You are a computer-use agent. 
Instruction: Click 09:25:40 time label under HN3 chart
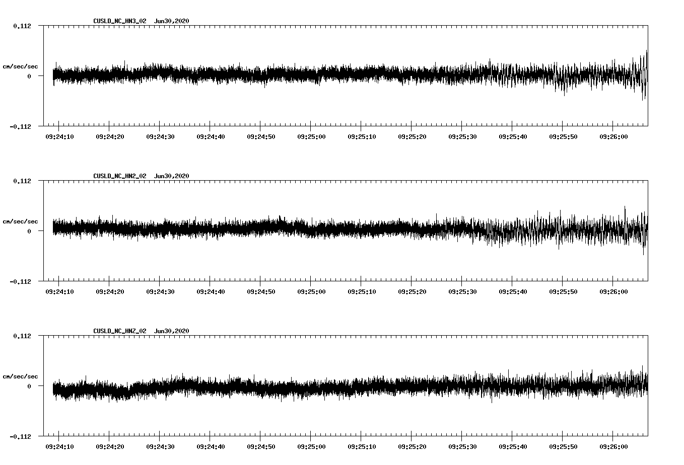[513, 136]
